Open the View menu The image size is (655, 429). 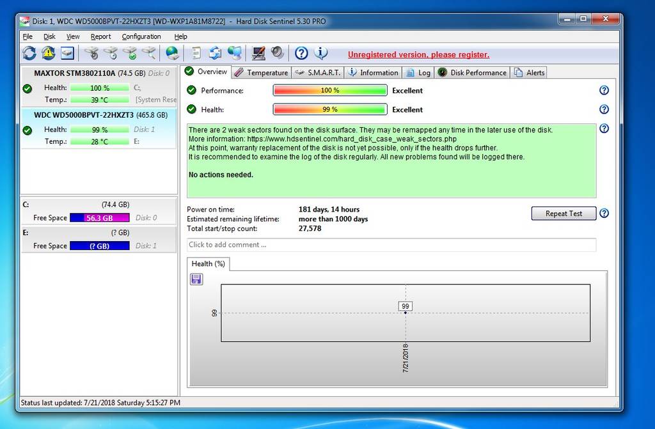(73, 36)
